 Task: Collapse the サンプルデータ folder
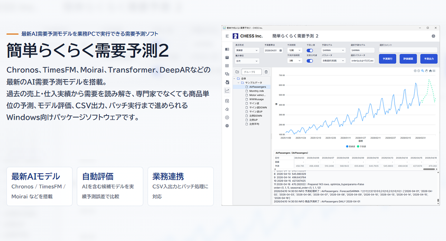tap(238, 83)
